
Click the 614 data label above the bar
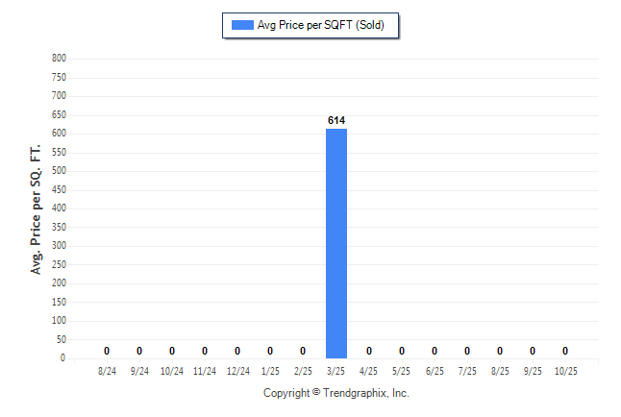[x=335, y=120]
